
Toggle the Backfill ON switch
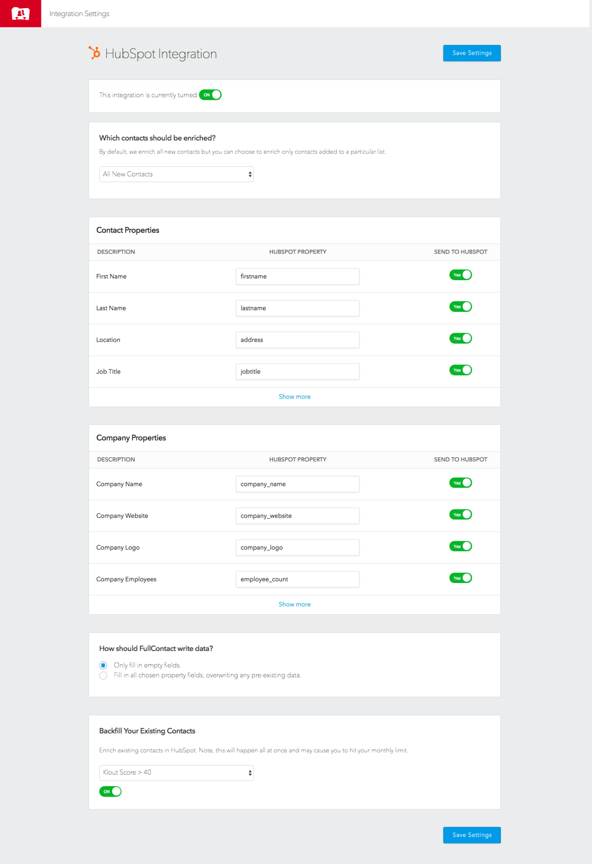(111, 792)
